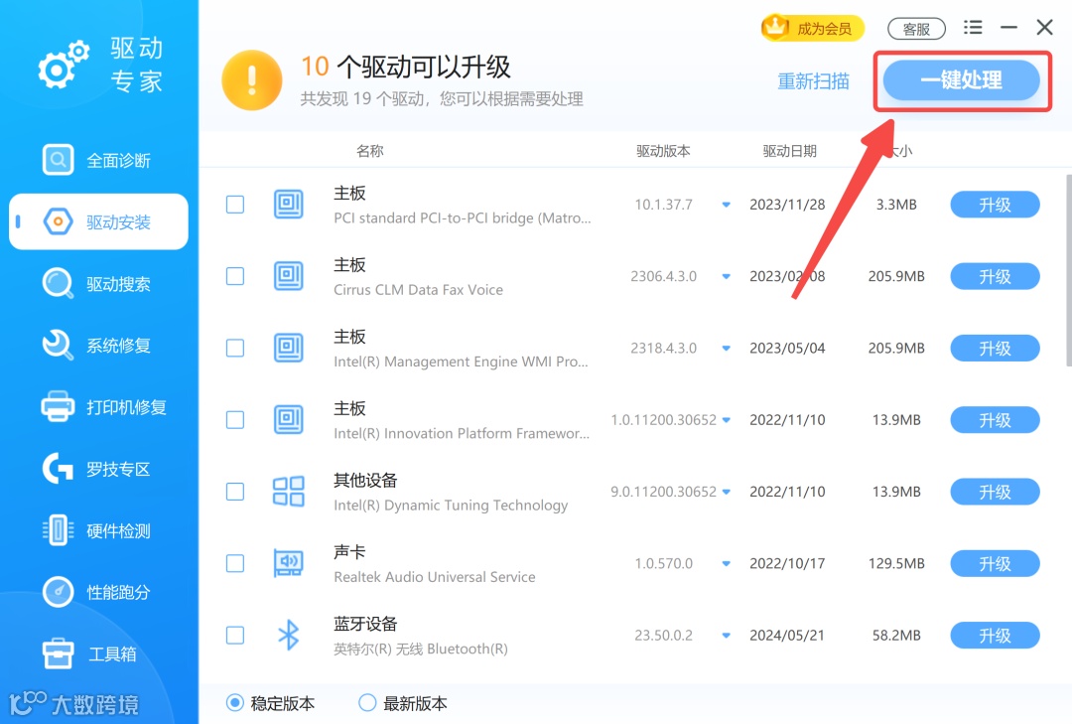Click motherboard icon for PCI standard bridge
Screen dimensions: 1072x724
289,204
